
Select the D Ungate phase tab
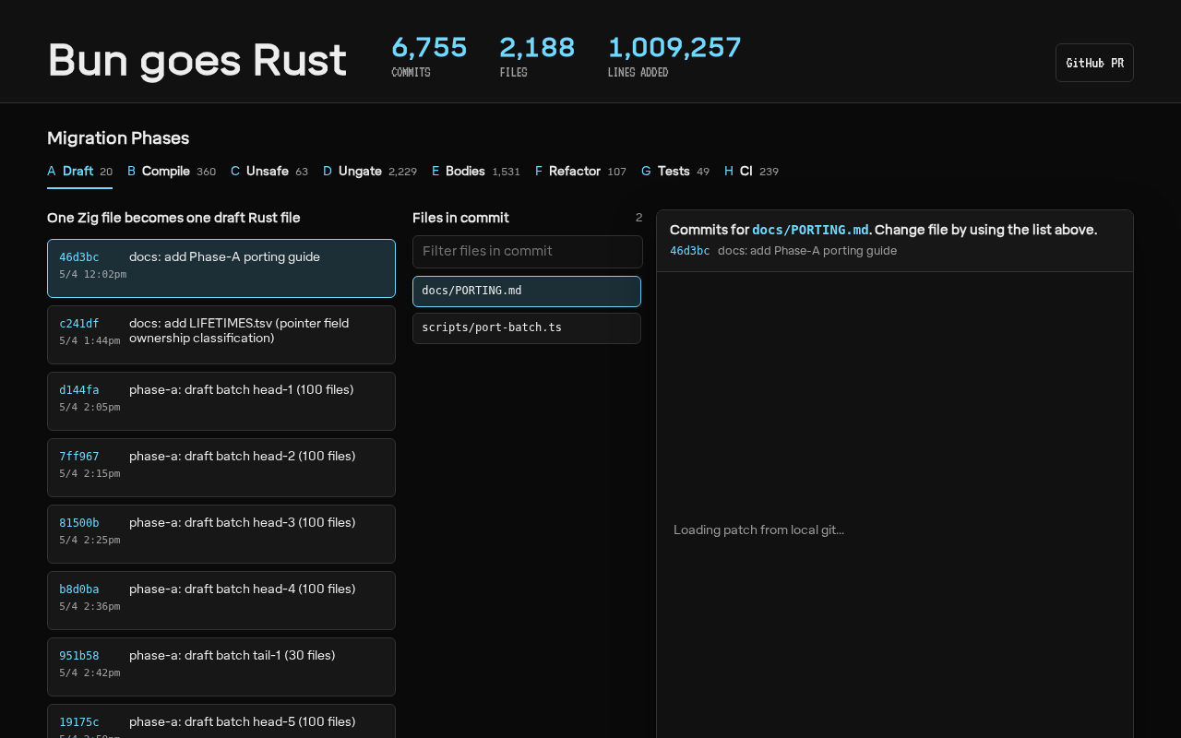click(370, 172)
